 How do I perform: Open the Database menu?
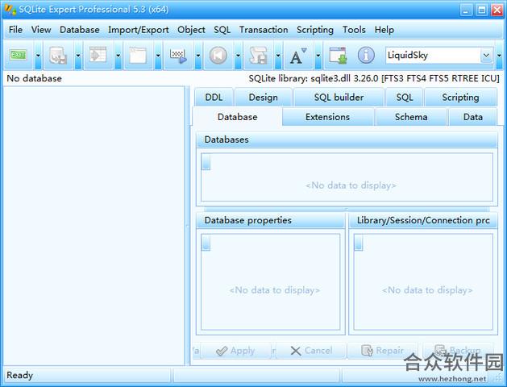(80, 30)
